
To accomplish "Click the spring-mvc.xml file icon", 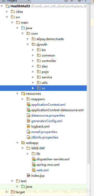I will point(34,165).
